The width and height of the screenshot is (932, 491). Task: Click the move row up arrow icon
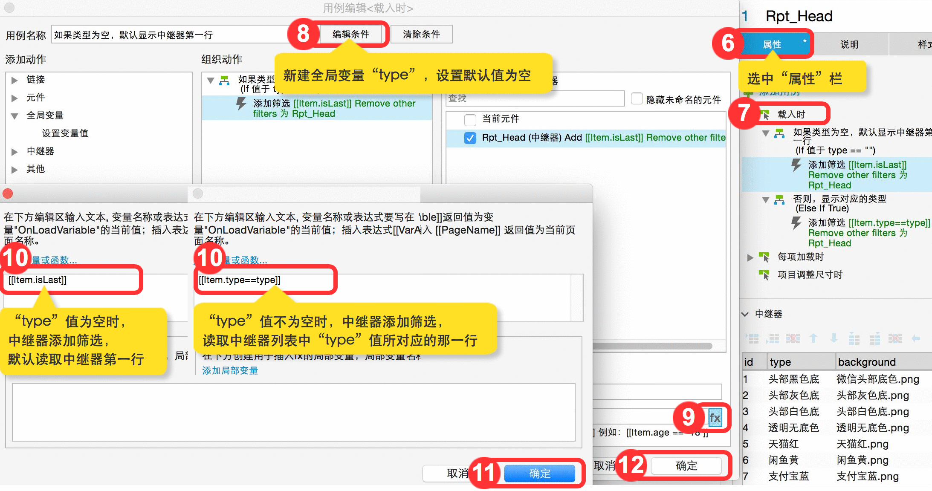pyautogui.click(x=813, y=339)
